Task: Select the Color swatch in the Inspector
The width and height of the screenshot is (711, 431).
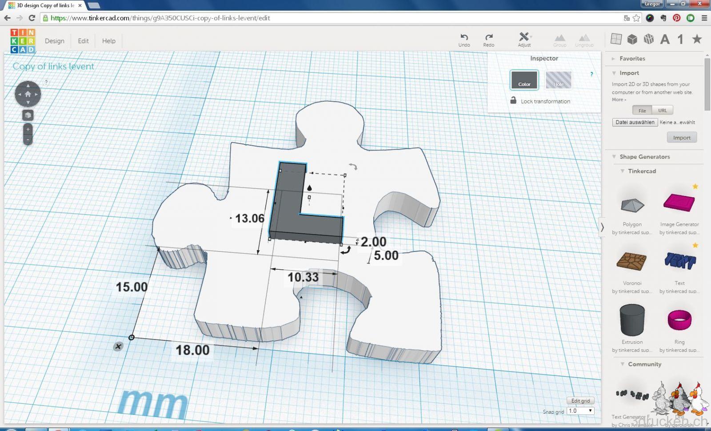Action: click(524, 80)
